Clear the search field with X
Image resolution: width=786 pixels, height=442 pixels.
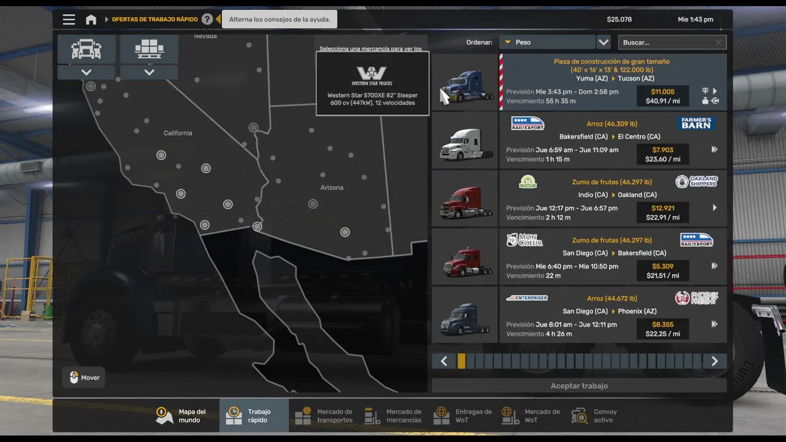tap(719, 42)
